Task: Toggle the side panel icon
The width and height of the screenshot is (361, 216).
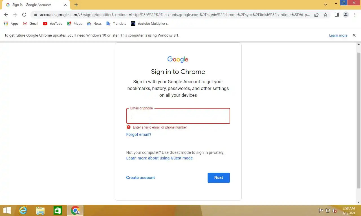Action: point(336,15)
